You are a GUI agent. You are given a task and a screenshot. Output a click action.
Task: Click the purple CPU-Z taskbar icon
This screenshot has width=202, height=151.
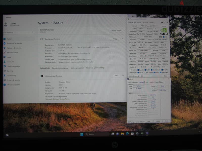[x=147, y=133]
